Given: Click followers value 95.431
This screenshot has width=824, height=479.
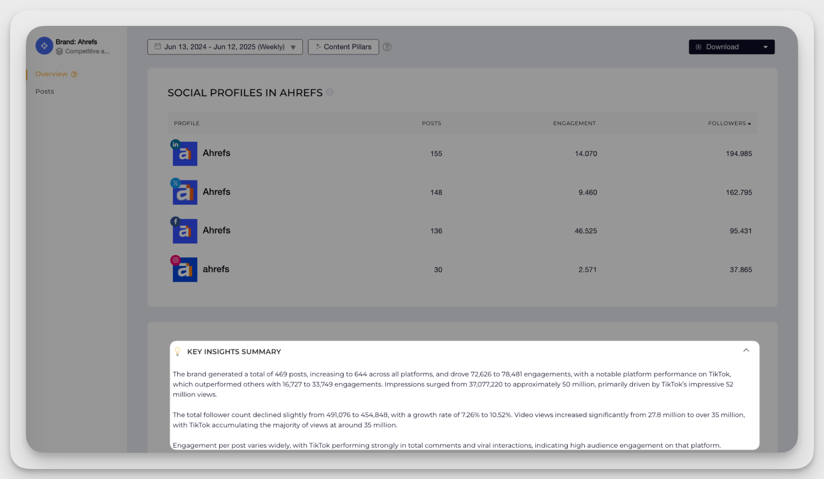Looking at the screenshot, I should (x=741, y=231).
